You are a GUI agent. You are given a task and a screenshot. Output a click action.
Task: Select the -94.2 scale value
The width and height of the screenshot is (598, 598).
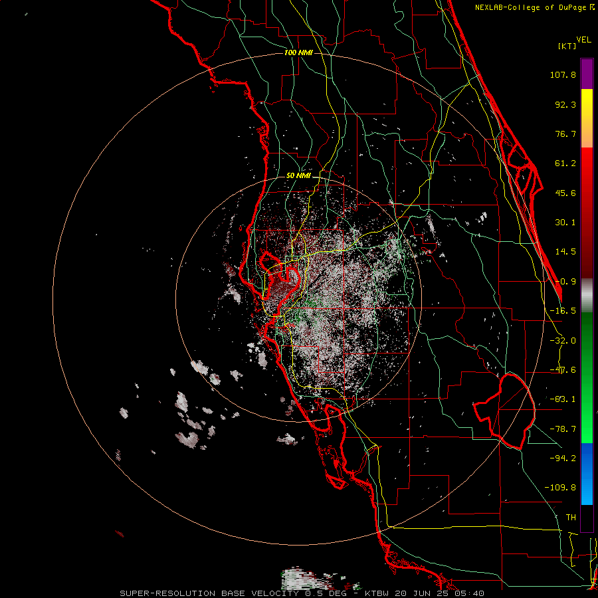563,458
